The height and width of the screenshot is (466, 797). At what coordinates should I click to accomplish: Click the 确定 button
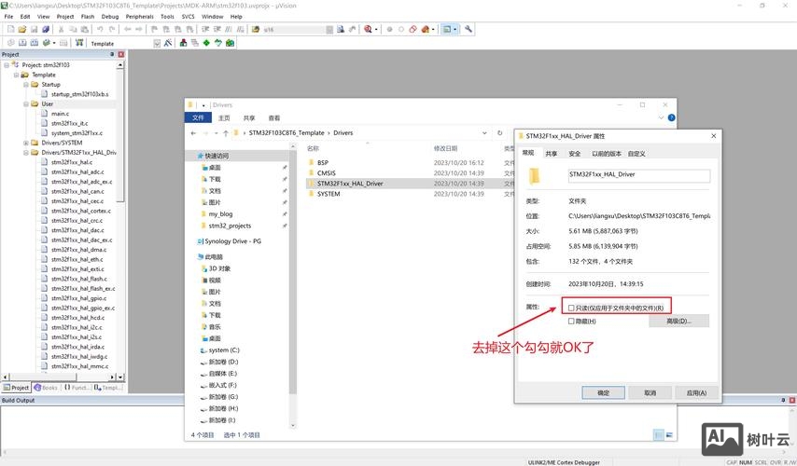603,392
